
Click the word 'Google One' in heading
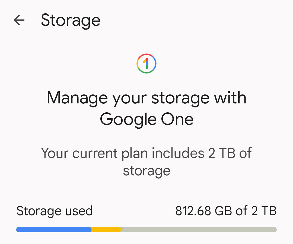[x=147, y=119]
